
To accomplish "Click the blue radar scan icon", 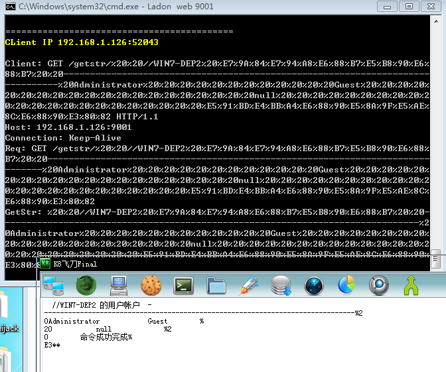I will [x=314, y=285].
